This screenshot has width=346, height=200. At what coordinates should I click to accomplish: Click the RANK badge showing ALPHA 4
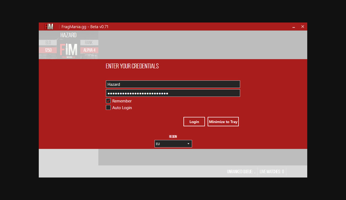click(x=89, y=50)
